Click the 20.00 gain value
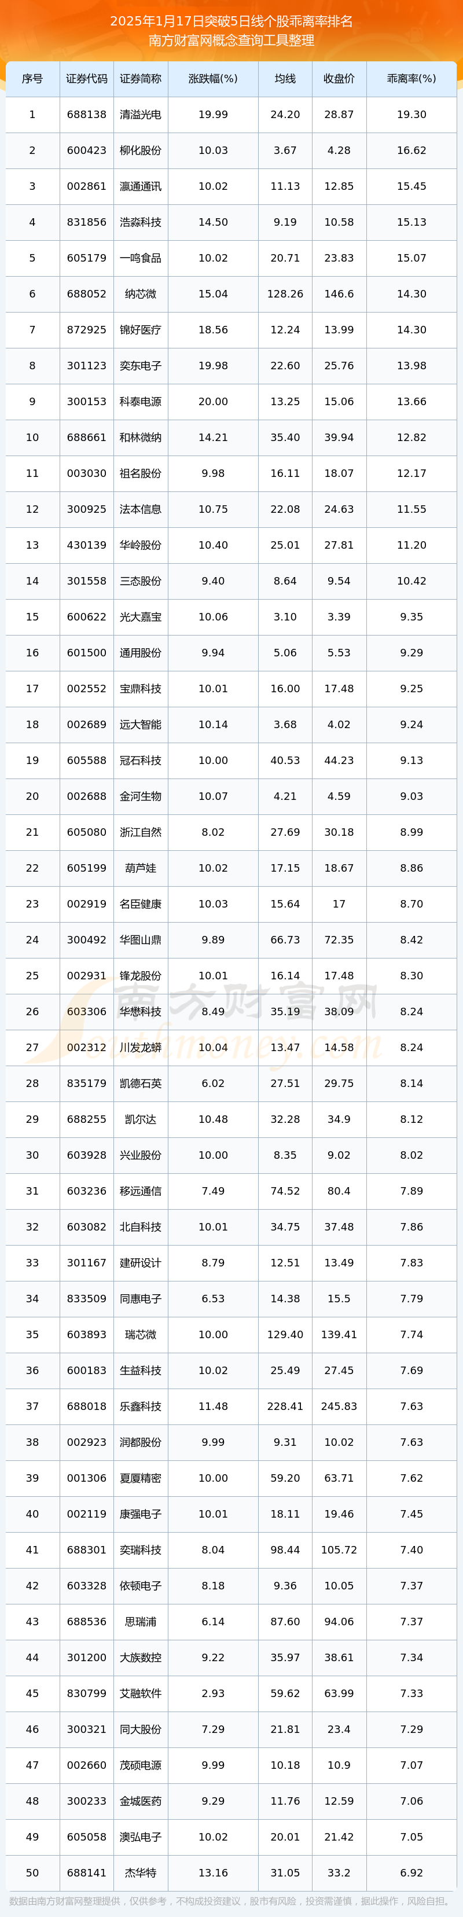The height and width of the screenshot is (1917, 463). (213, 401)
